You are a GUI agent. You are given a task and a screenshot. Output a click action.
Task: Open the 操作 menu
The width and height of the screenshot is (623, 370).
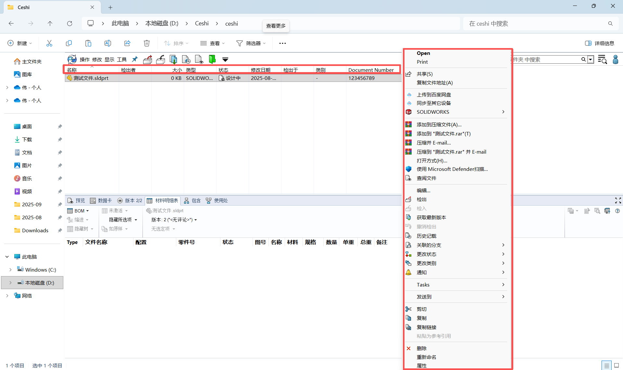pyautogui.click(x=85, y=59)
